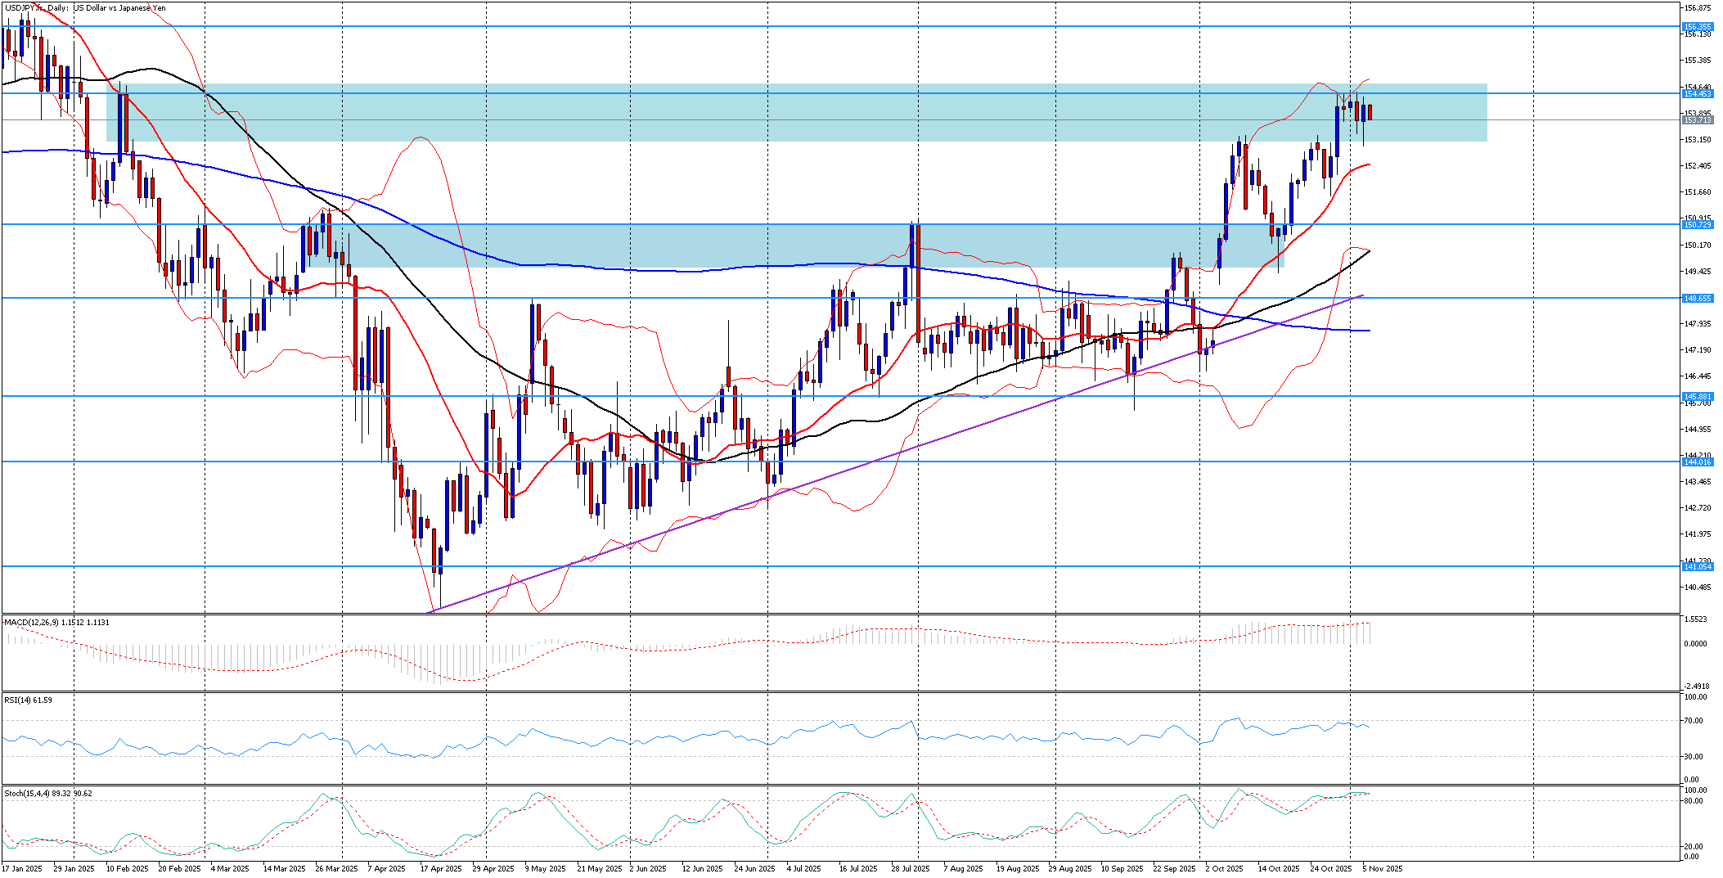Click the 140.485 price scale value

(x=1698, y=588)
